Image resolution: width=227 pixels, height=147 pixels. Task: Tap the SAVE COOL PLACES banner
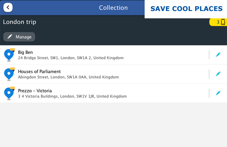point(186,9)
